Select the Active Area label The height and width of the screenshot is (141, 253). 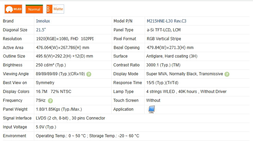click(13, 48)
